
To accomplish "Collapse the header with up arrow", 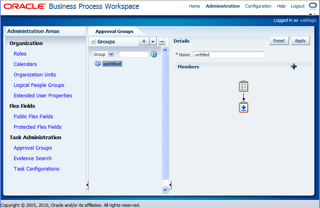I will coord(310,14).
